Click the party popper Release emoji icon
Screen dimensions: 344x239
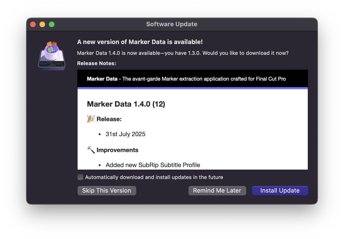point(91,119)
